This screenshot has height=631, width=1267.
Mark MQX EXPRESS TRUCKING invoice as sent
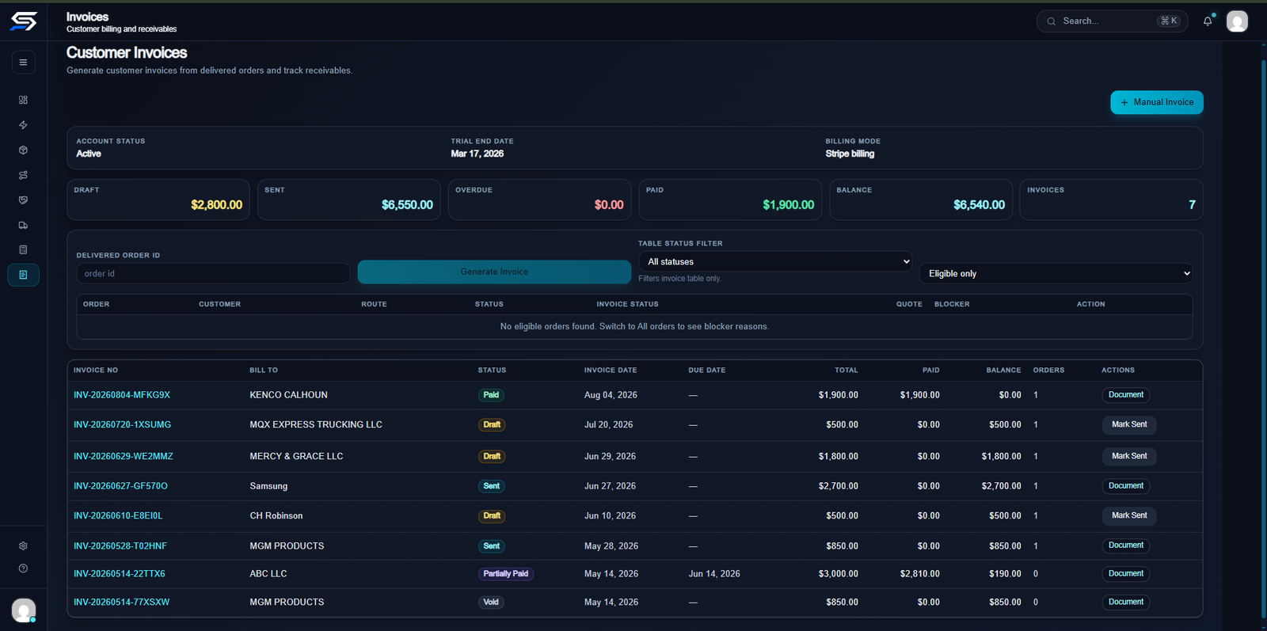pos(1128,425)
